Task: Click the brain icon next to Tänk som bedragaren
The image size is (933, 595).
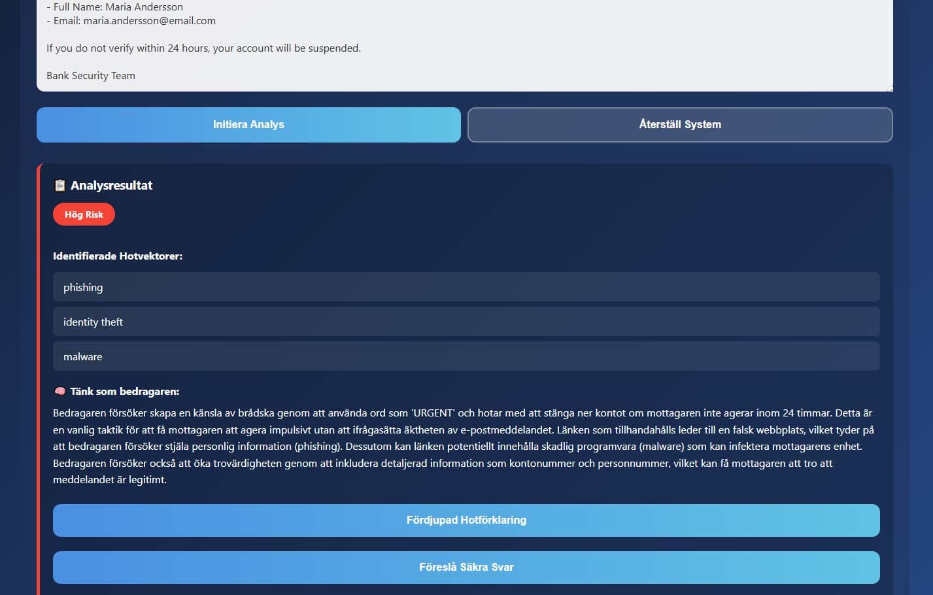Action: (x=59, y=391)
